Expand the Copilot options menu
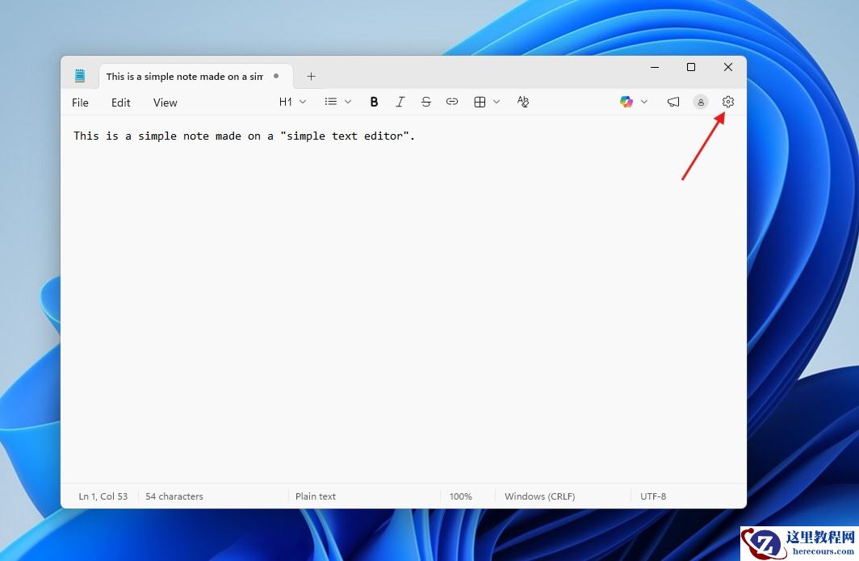 (644, 102)
